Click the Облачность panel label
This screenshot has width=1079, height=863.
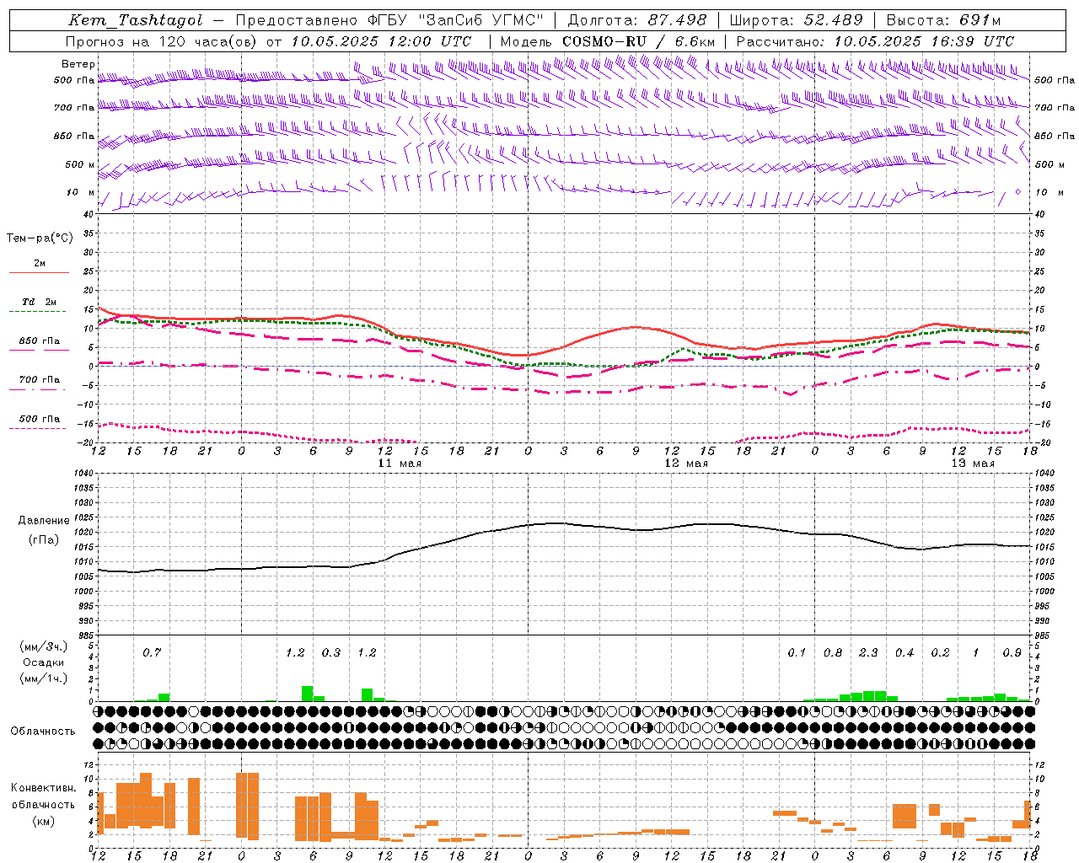point(43,732)
